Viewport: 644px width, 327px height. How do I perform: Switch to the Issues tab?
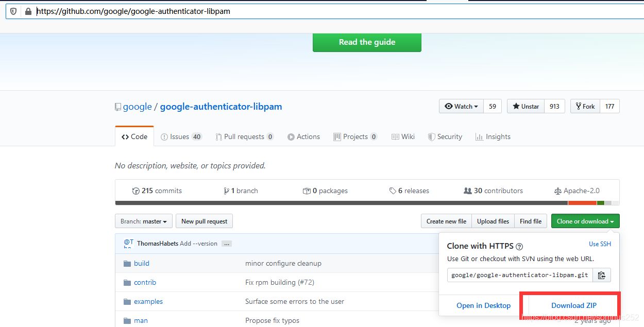point(181,136)
